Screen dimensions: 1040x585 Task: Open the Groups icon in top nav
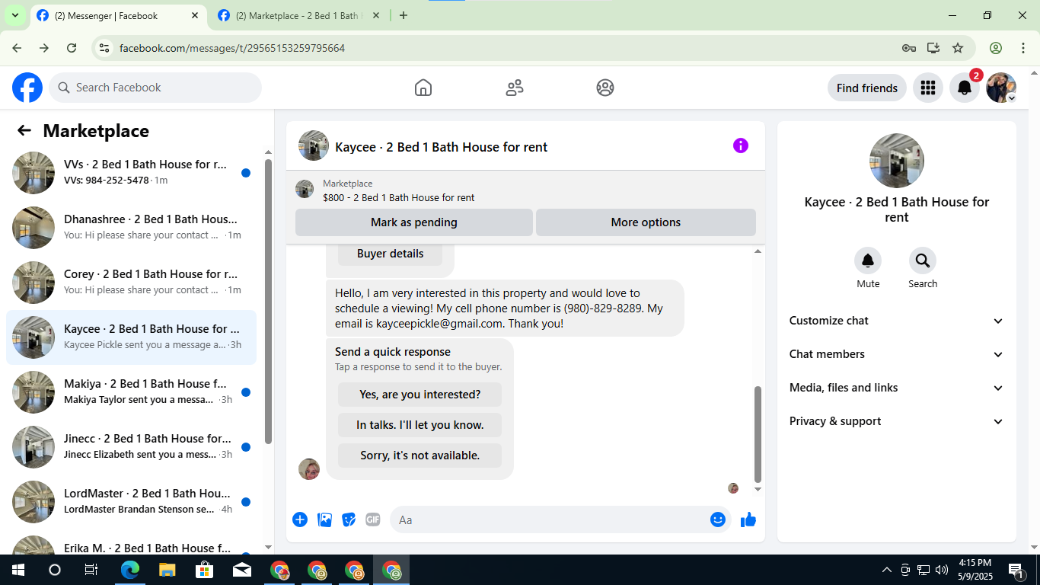(605, 88)
